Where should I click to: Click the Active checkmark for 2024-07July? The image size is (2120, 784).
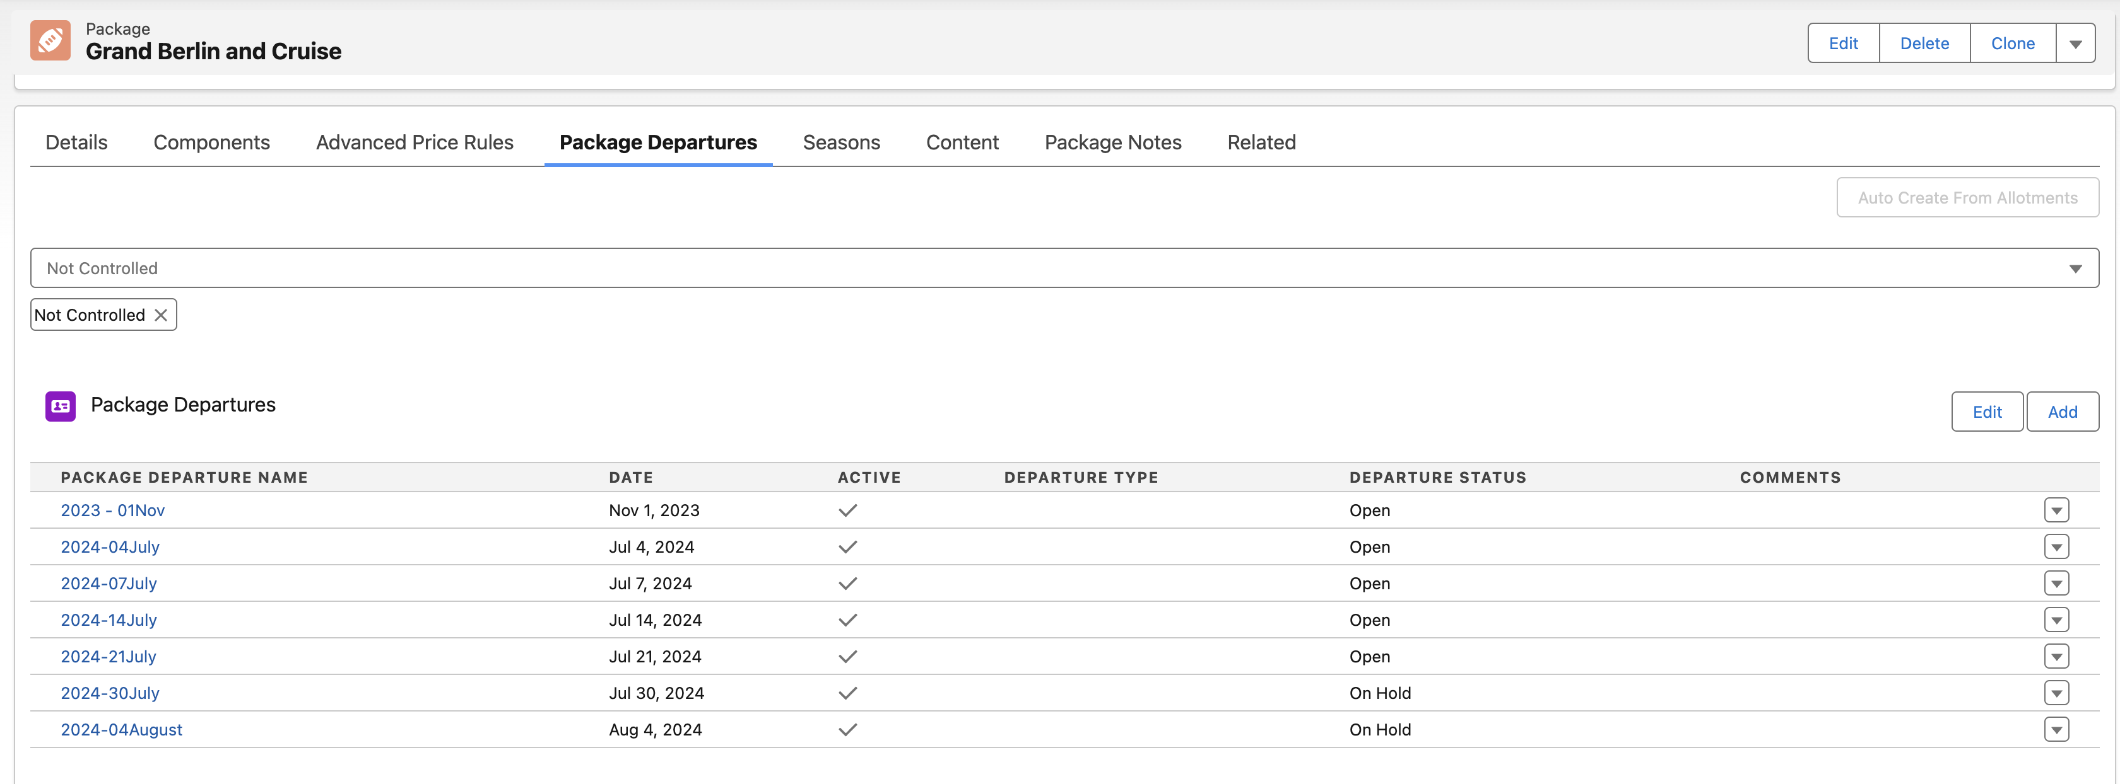[847, 584]
